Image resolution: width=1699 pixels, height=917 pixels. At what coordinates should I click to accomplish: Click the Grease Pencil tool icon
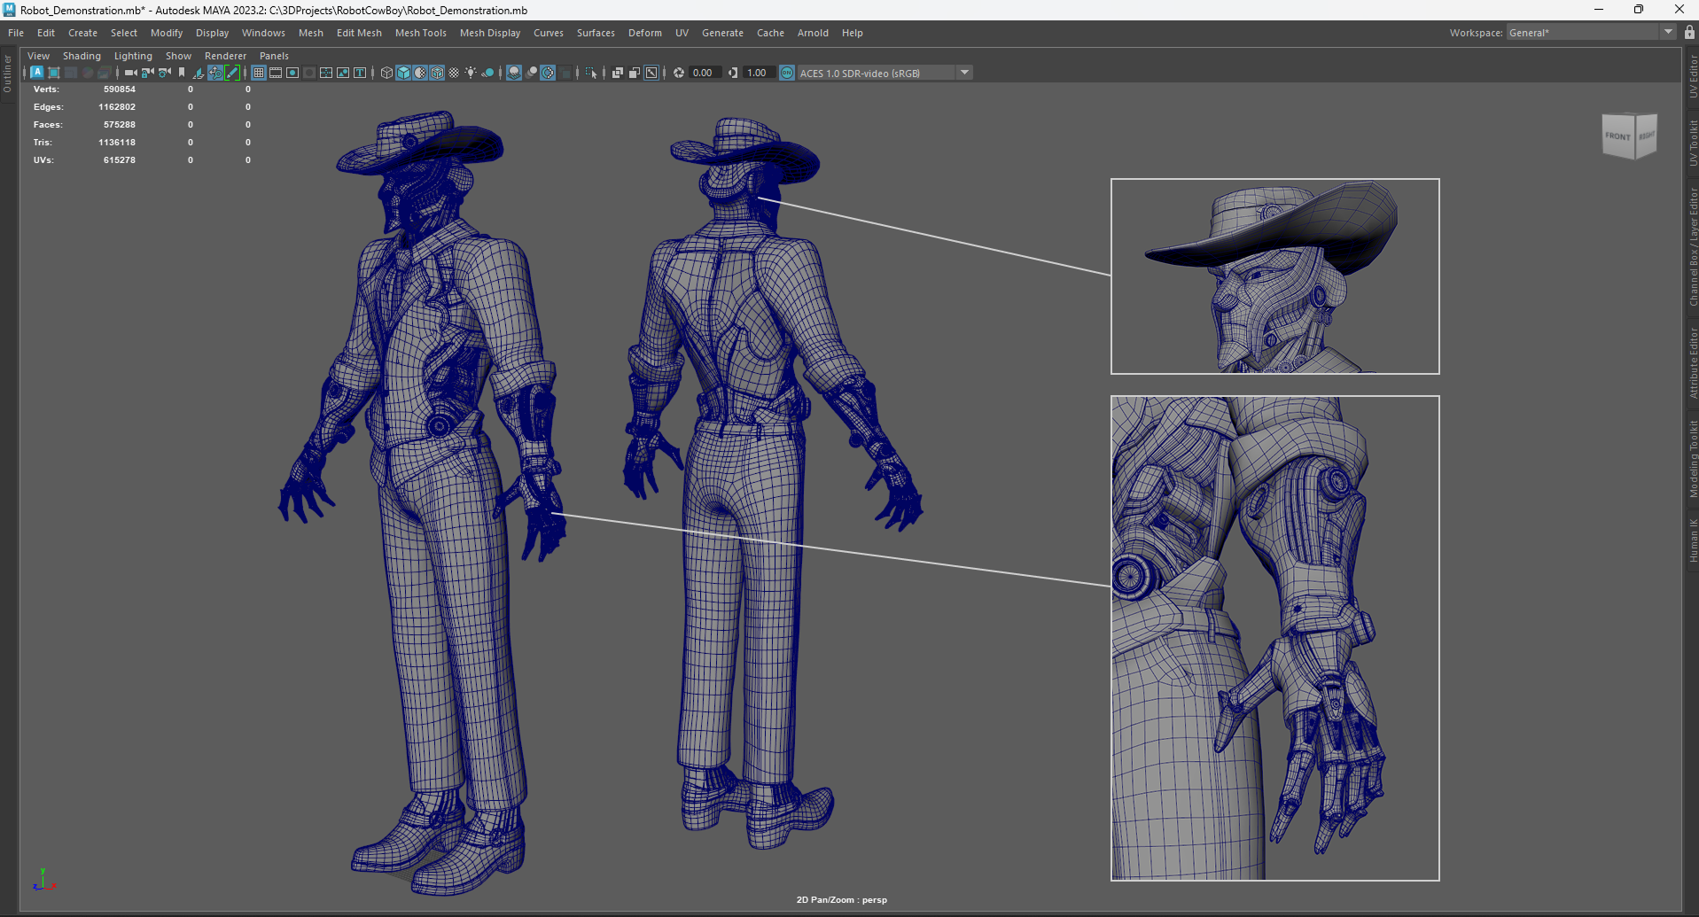232,73
